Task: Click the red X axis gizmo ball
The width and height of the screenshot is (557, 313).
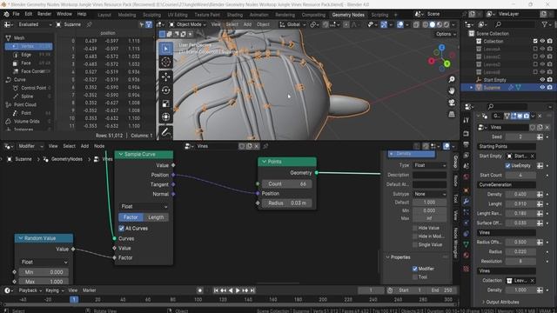Action: (x=432, y=61)
